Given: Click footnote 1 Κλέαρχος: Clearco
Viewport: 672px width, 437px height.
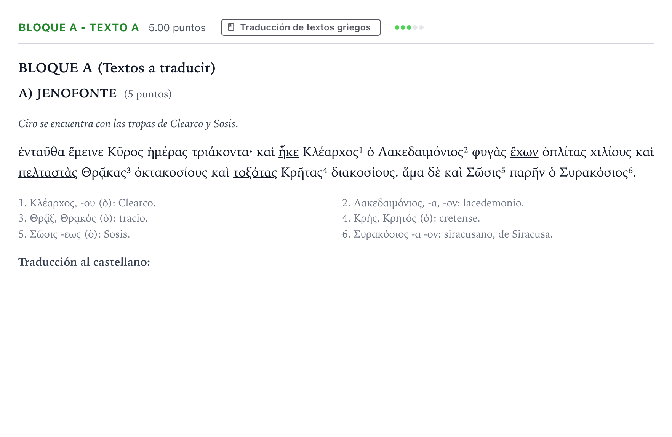Looking at the screenshot, I should pyautogui.click(x=87, y=203).
